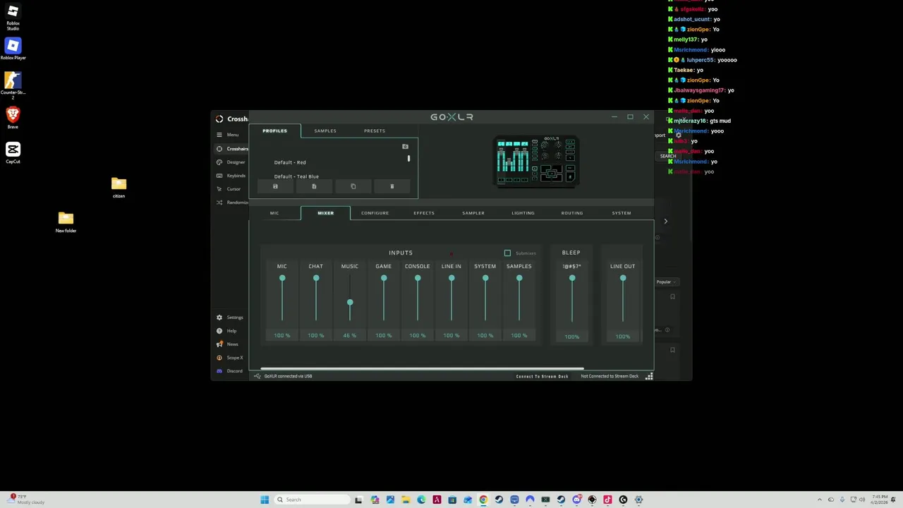Open Roblox Studio desktop icon
This screenshot has height=508, width=903.
tap(13, 17)
